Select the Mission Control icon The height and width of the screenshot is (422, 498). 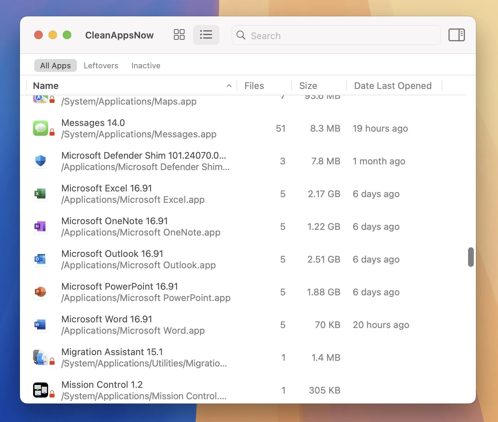coord(41,390)
